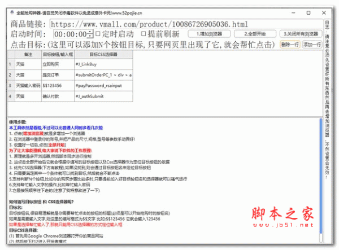Click the 2.全部开始 button

[255, 34]
